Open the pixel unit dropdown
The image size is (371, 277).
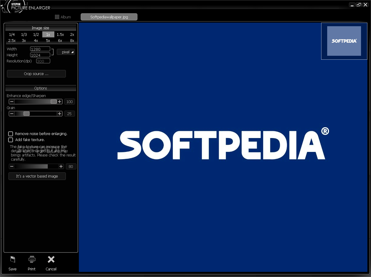coord(66,52)
